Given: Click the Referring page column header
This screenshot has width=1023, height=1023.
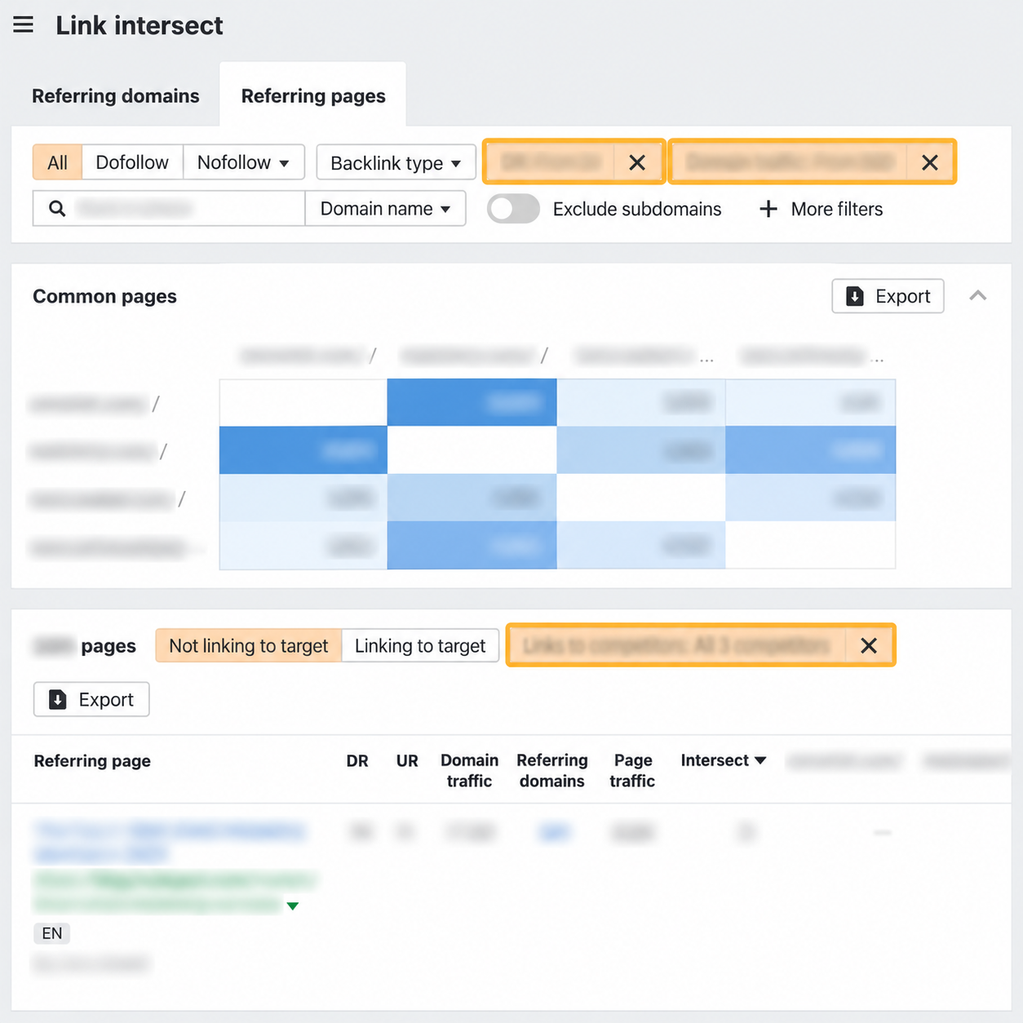Looking at the screenshot, I should (92, 760).
